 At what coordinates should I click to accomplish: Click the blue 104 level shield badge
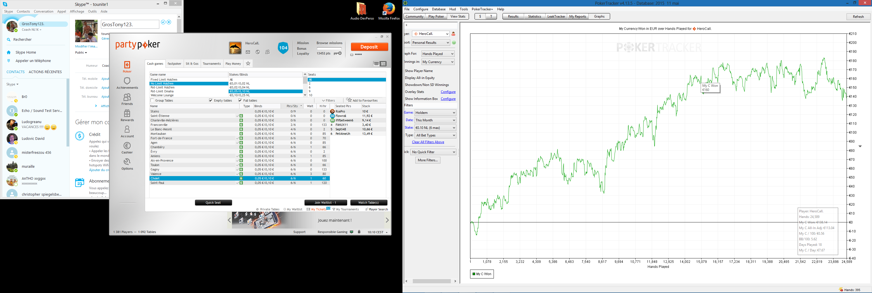tap(283, 48)
